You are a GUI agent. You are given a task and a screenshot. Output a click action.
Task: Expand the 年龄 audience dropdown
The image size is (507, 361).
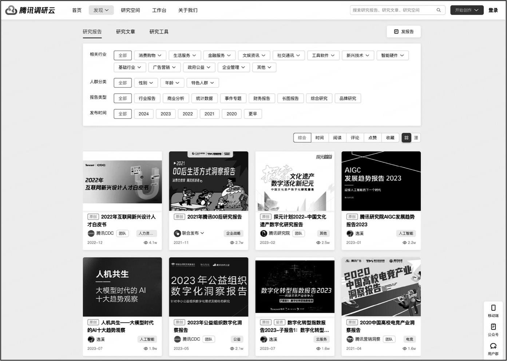pos(172,83)
